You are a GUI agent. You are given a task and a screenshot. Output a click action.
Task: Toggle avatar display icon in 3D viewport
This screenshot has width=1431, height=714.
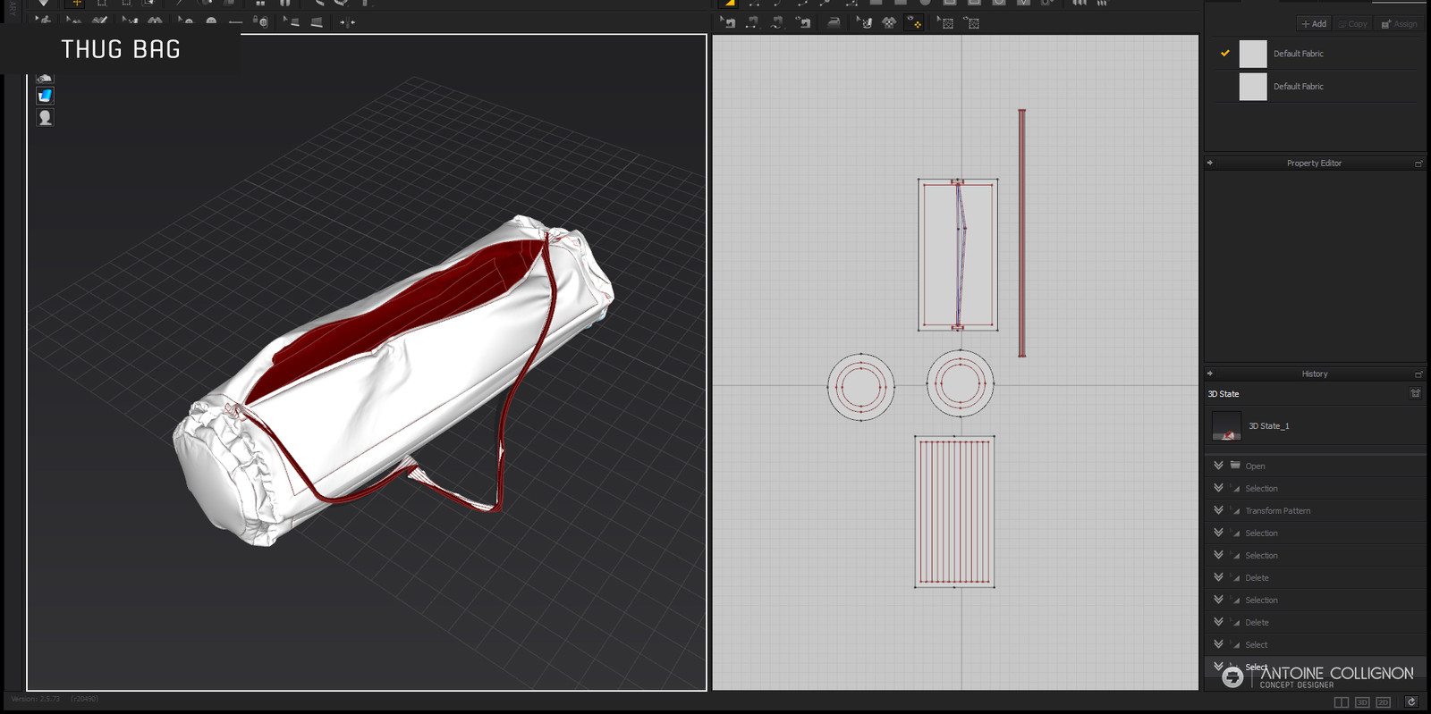[45, 117]
